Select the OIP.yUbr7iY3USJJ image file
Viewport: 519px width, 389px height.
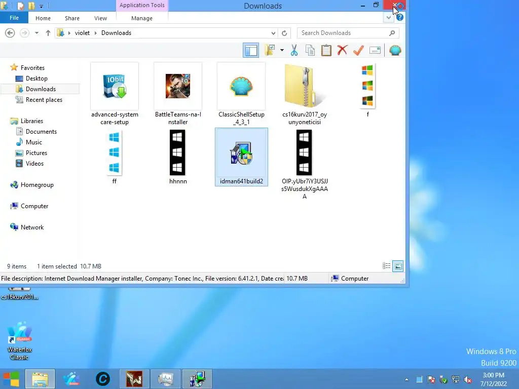pos(305,165)
